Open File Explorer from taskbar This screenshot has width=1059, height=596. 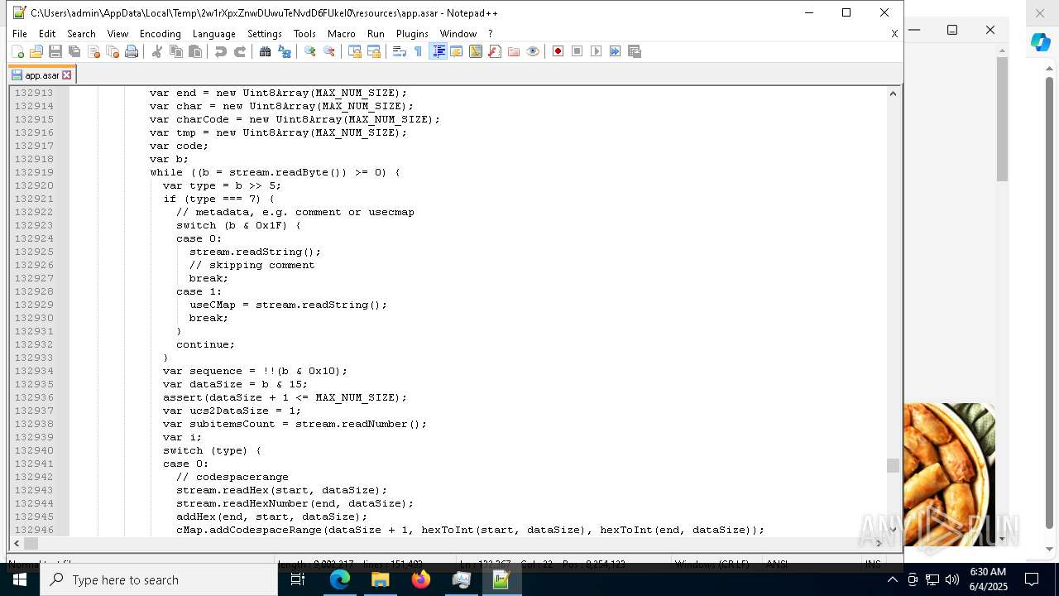click(381, 579)
